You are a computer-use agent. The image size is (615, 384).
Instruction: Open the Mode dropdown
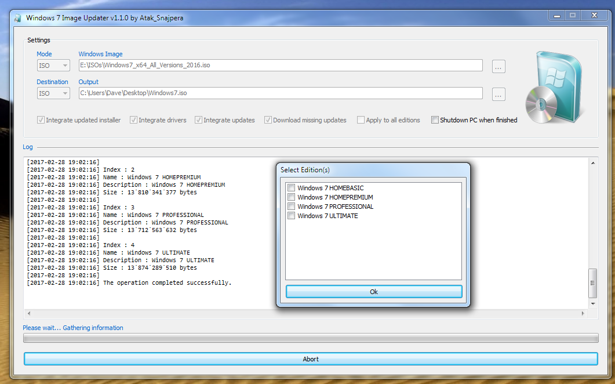coord(53,65)
